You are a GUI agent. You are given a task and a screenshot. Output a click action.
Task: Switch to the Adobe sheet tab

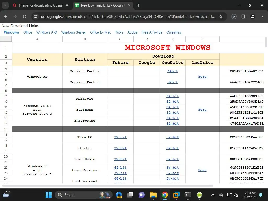click(132, 32)
